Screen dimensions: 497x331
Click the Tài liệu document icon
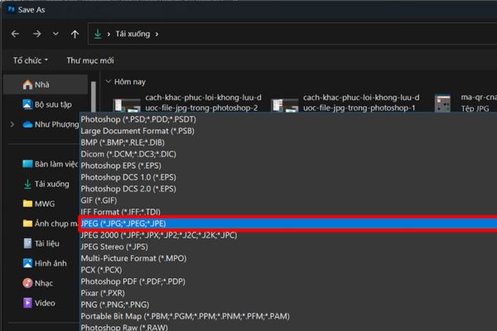click(27, 243)
